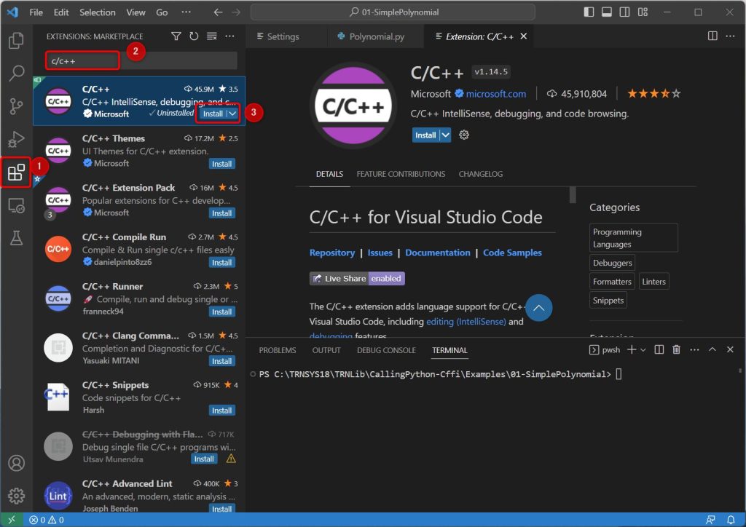Toggle the bottom panel layout icon
Screen dimensions: 746x527
(607, 12)
